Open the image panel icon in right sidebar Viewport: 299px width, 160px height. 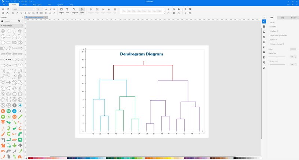point(264,32)
